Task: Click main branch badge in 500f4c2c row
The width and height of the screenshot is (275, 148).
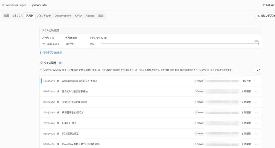Action: point(199,144)
